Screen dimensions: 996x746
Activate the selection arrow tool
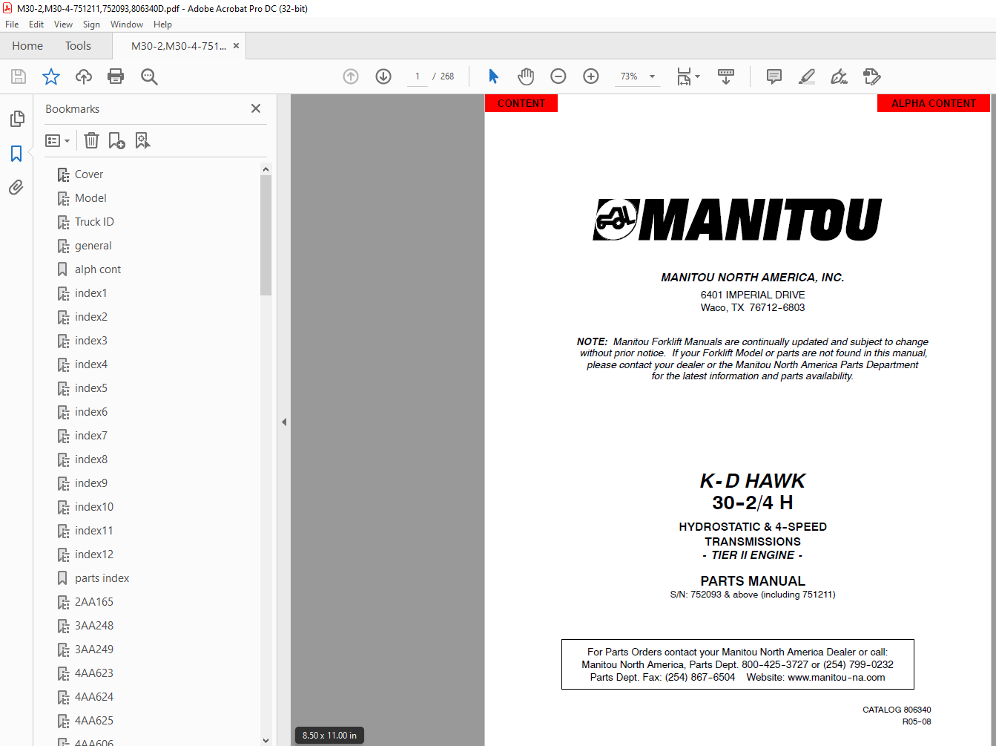(494, 76)
